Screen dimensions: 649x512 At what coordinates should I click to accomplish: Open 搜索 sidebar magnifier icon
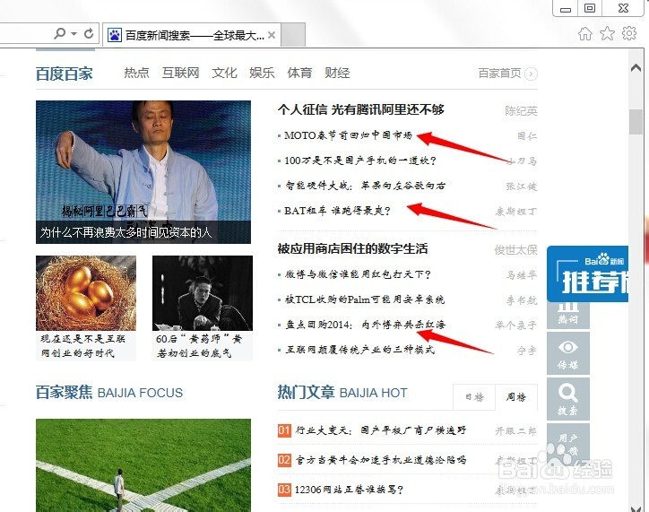pyautogui.click(x=568, y=399)
